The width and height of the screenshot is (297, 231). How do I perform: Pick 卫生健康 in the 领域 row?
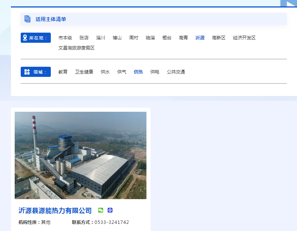click(x=84, y=72)
